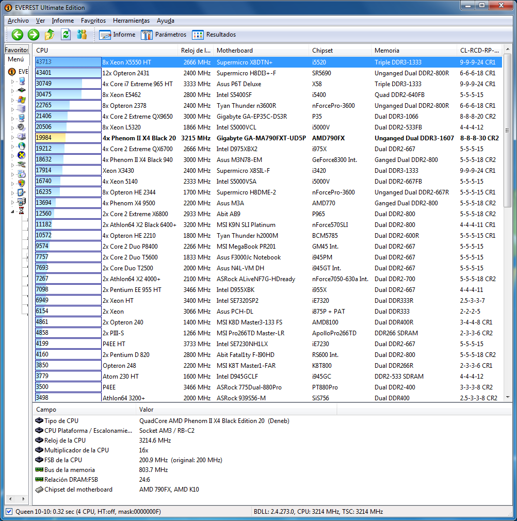This screenshot has height=521, width=517.
Task: Click the Up folder toolbar icon
Action: tap(50, 35)
